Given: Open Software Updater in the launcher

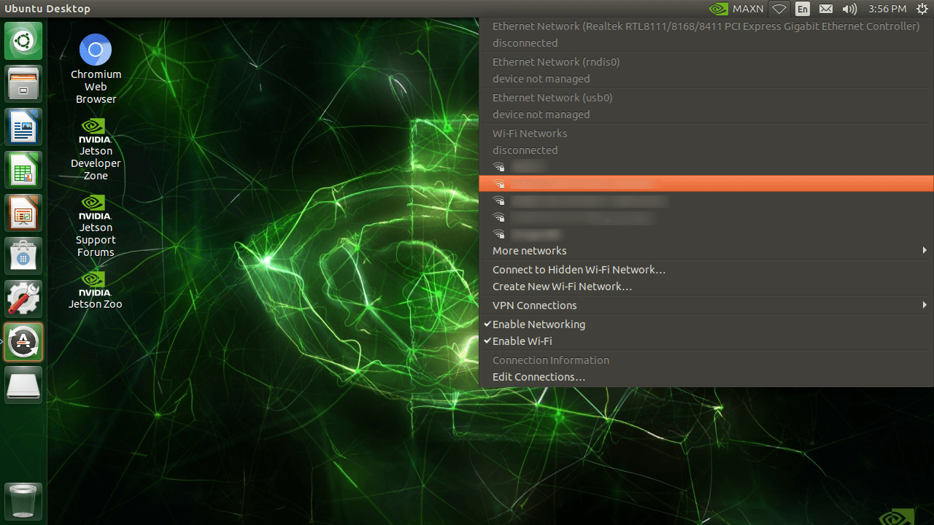Looking at the screenshot, I should click(x=23, y=342).
